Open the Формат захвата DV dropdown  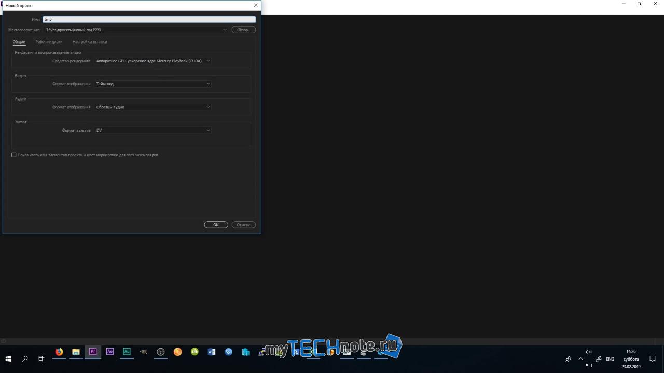tap(153, 130)
